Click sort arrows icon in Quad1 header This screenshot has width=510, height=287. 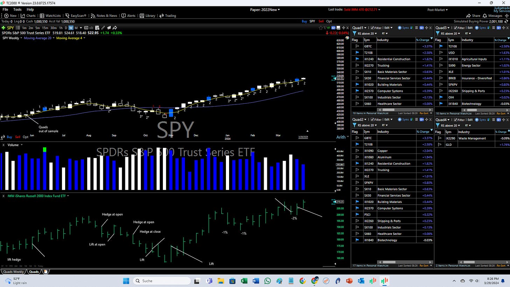(x=411, y=28)
